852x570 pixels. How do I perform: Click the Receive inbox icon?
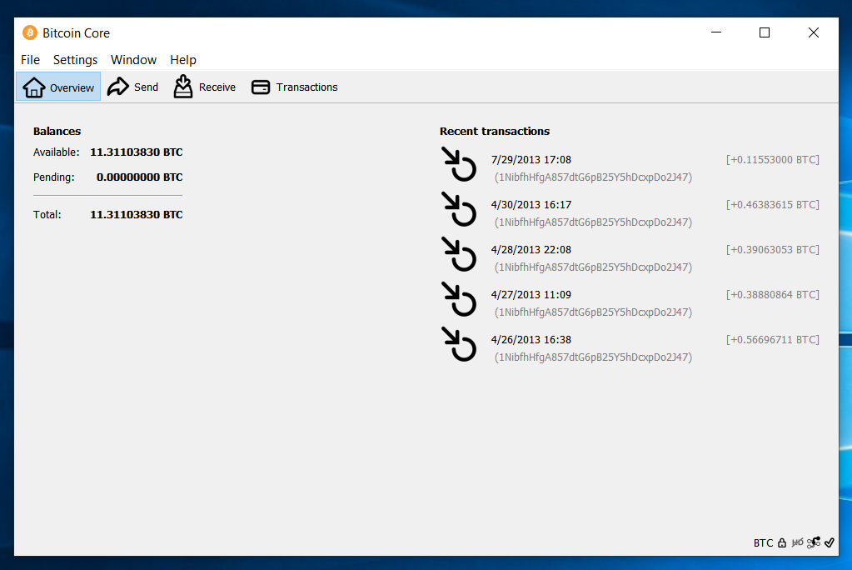coord(183,87)
